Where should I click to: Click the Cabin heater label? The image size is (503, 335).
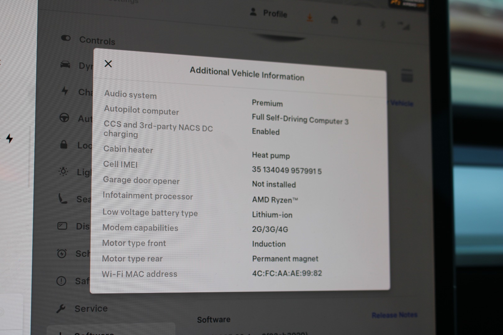(x=128, y=149)
